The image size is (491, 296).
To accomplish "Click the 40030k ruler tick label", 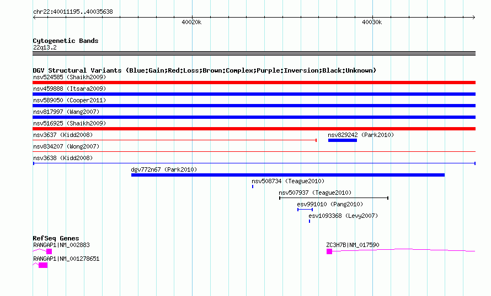I will click(372, 22).
